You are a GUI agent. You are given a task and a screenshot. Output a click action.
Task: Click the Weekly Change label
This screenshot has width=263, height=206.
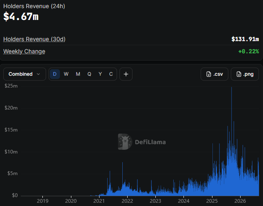24,51
